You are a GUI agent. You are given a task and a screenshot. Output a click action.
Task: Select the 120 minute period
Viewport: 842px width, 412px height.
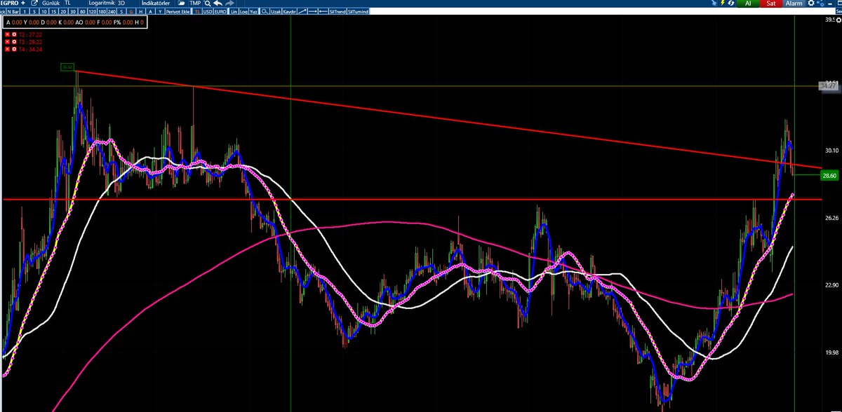click(x=92, y=12)
